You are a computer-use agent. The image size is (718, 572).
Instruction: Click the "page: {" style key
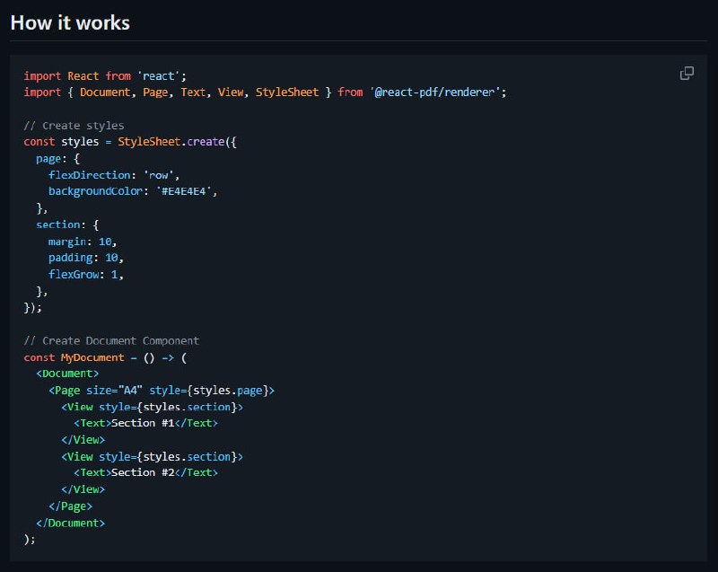[x=57, y=158]
